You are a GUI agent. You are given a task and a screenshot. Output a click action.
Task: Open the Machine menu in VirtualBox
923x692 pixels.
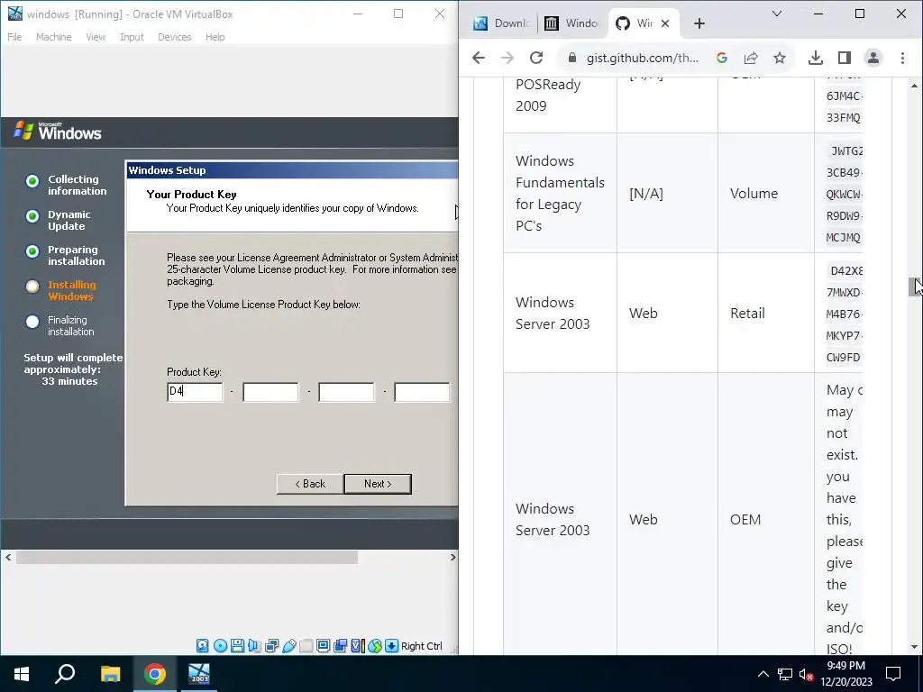pos(53,37)
